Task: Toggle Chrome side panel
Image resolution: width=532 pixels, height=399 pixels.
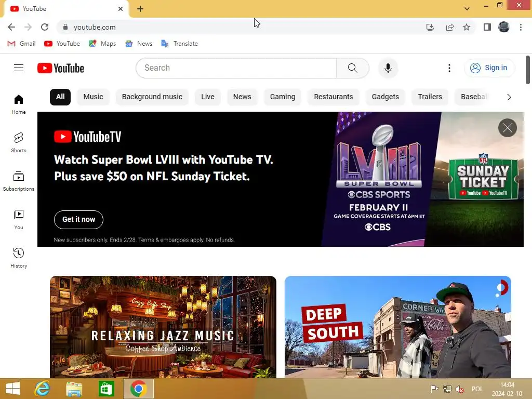Action: point(487,27)
